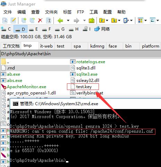Switch to drive C
This screenshot has width=161, height=167.
[6, 29]
